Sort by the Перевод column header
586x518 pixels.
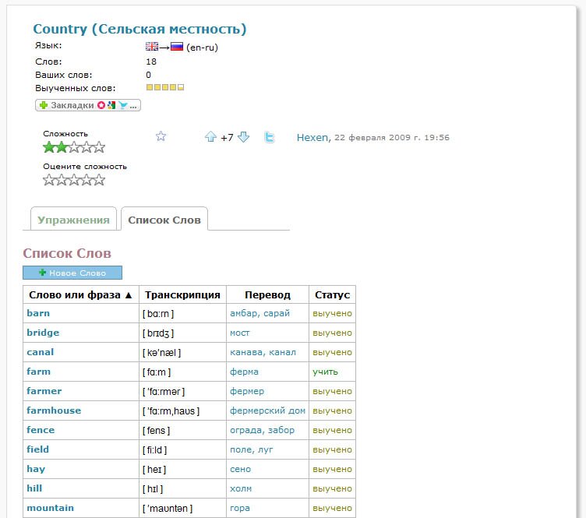pos(267,295)
